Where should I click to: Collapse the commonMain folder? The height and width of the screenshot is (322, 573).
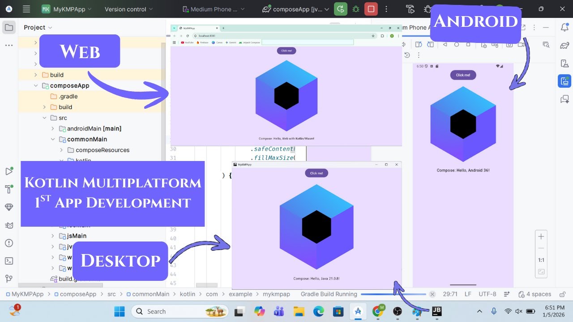(53, 139)
